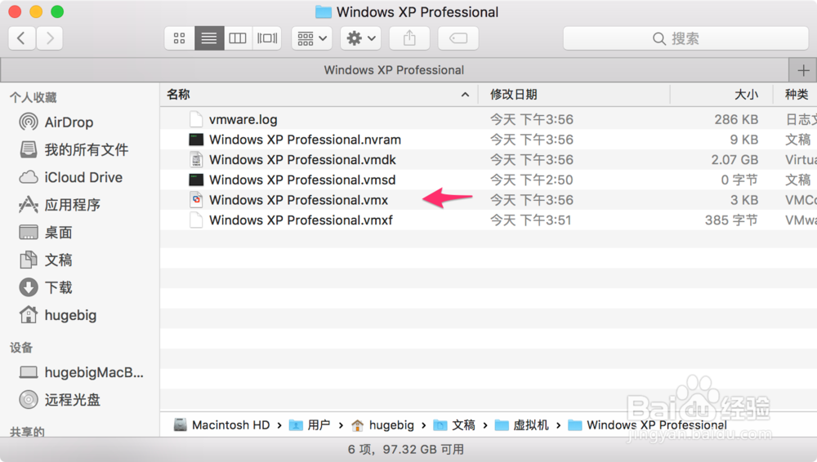This screenshot has height=462, width=817.
Task: Click the vmware.log document icon
Action: [x=196, y=119]
